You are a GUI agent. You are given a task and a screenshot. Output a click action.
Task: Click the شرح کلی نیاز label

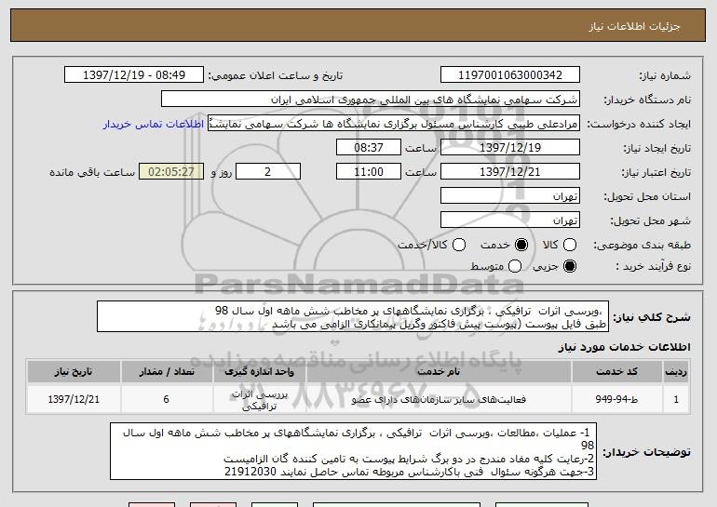coord(652,317)
